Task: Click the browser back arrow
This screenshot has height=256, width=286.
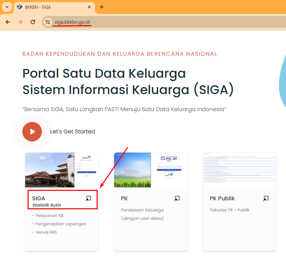Action: point(8,22)
